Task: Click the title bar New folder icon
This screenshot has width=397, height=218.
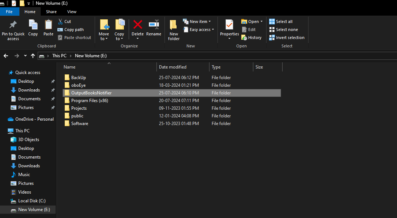Action: pyautogui.click(x=22, y=3)
